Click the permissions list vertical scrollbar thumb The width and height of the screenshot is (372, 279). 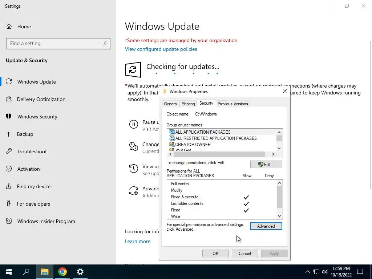tap(279, 197)
